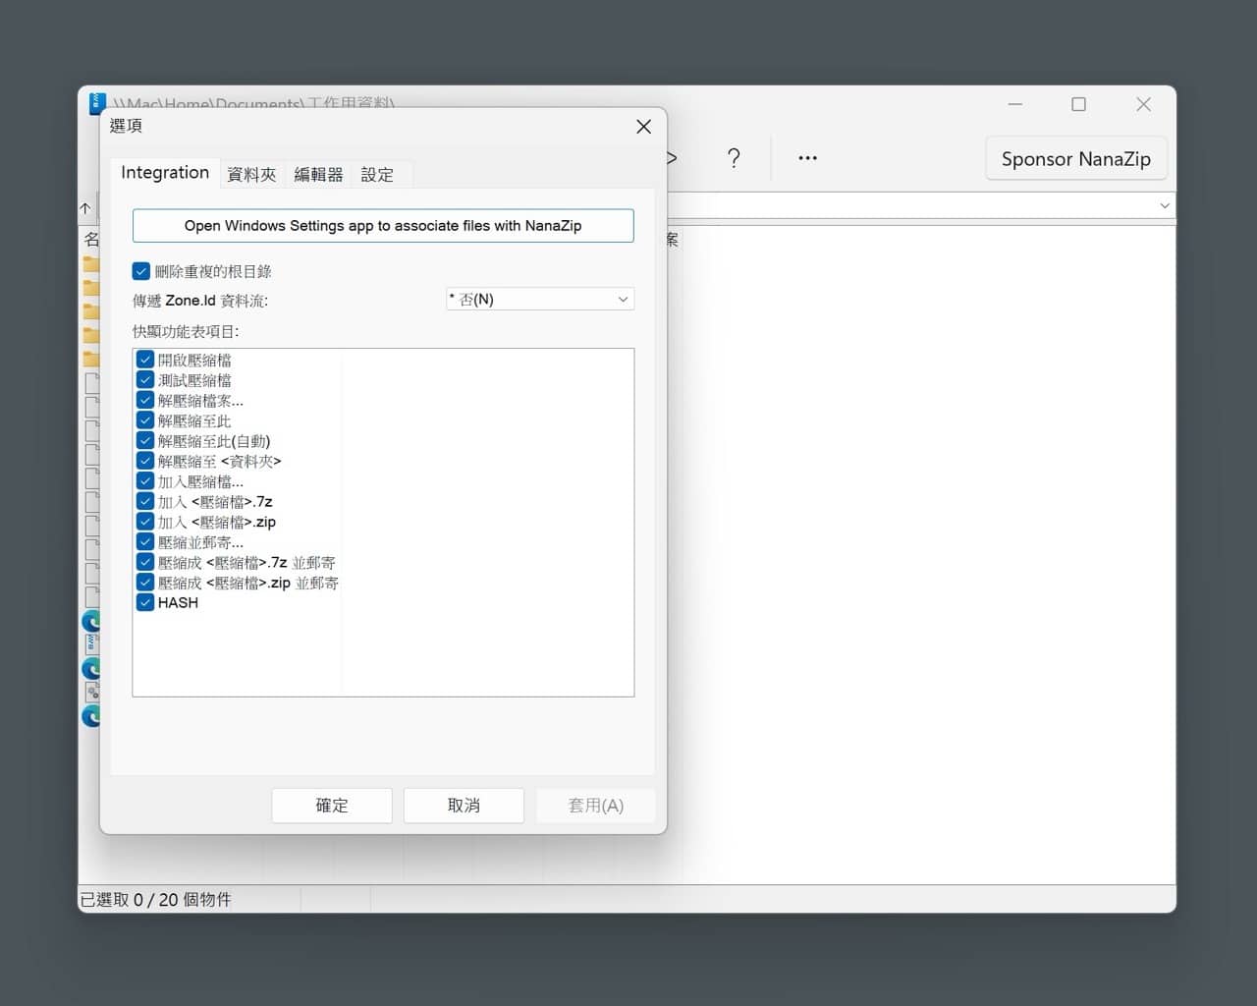The width and height of the screenshot is (1257, 1006).
Task: Toggle the 加入 <壓縮檔>.7z checkbox
Action: click(145, 501)
